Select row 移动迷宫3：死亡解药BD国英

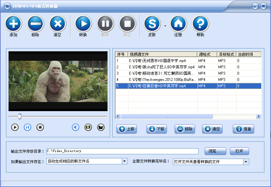click(x=188, y=73)
